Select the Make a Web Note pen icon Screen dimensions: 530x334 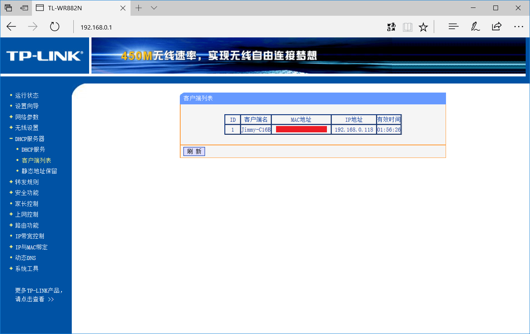coord(475,26)
